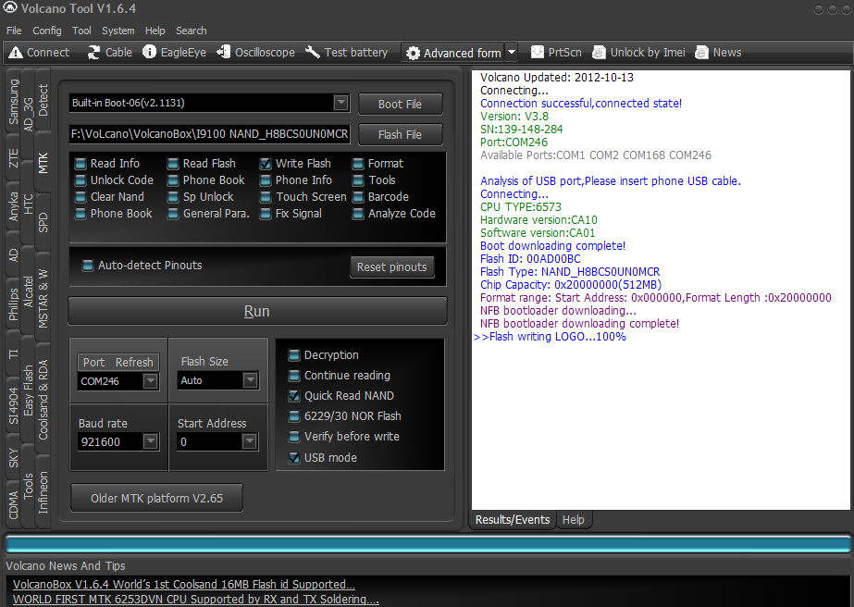Click the Flash Type NAND_H8BCS0UN0MCR log line
The height and width of the screenshot is (607, 854).
[570, 271]
